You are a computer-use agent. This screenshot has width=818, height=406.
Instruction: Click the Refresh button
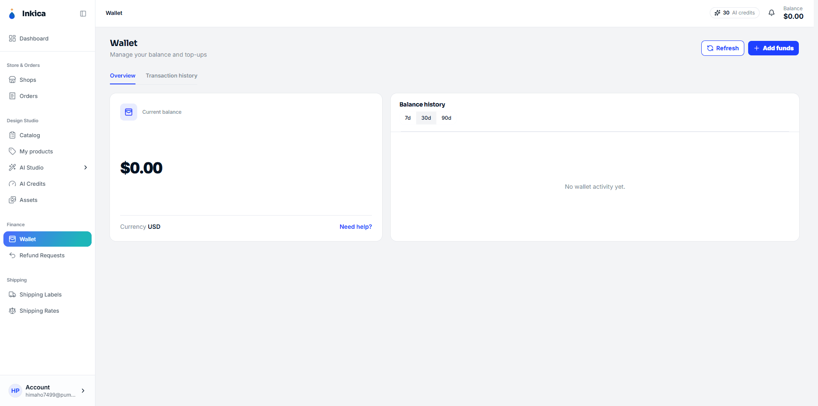(723, 48)
